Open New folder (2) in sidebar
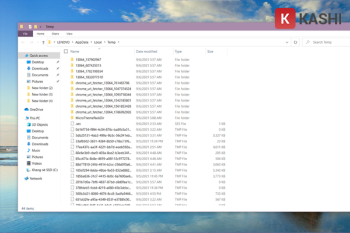This screenshot has width=350, height=233. (x=42, y=88)
